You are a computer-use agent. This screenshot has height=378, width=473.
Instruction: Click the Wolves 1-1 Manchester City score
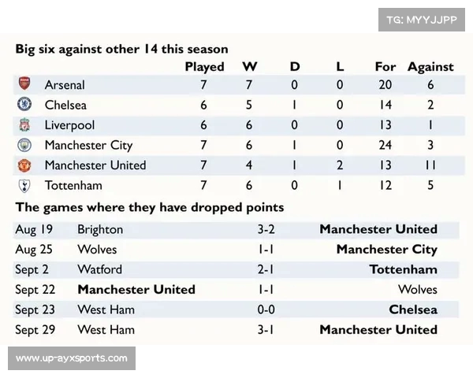point(266,250)
